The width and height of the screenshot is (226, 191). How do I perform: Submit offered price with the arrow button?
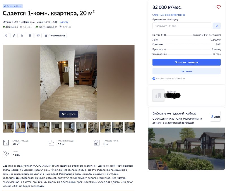(x=217, y=26)
